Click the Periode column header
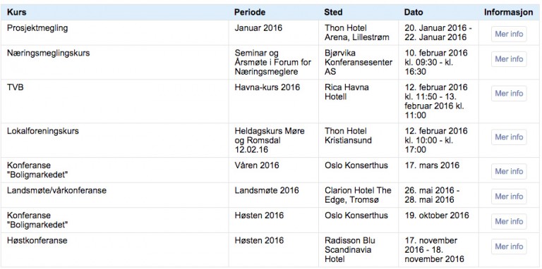This screenshot has width=542, height=269. coord(250,13)
